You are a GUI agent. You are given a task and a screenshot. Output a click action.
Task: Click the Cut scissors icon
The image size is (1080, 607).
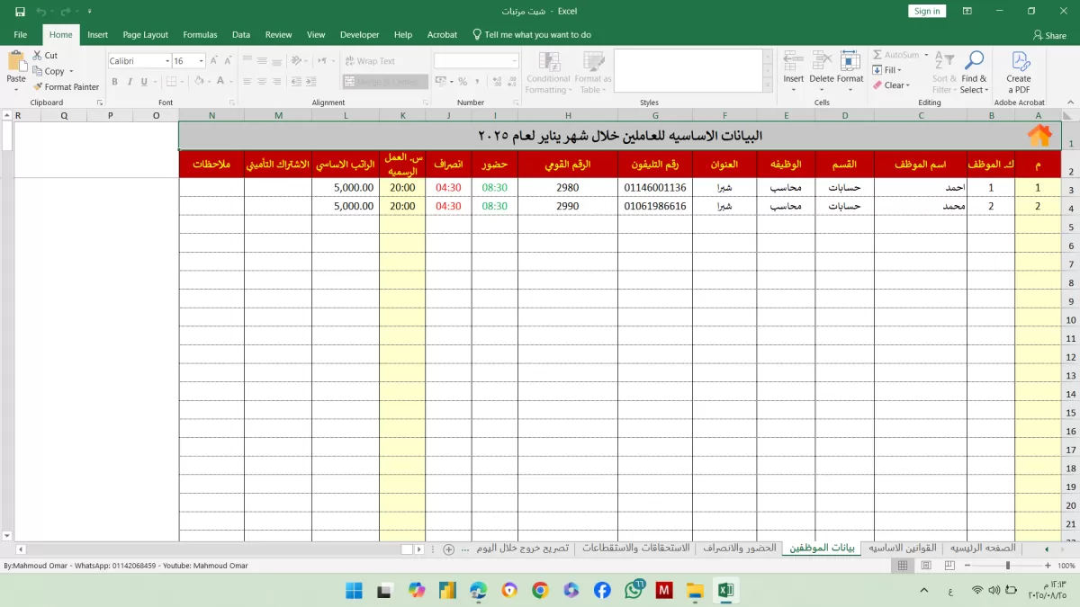click(x=38, y=56)
